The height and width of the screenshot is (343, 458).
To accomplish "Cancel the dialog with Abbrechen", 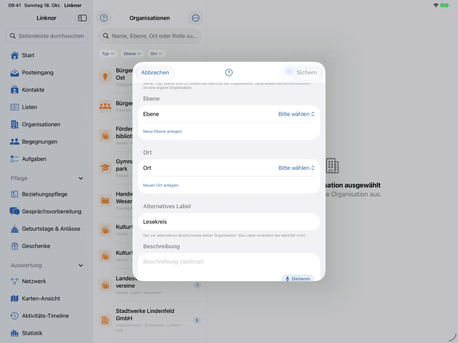I will 155,73.
